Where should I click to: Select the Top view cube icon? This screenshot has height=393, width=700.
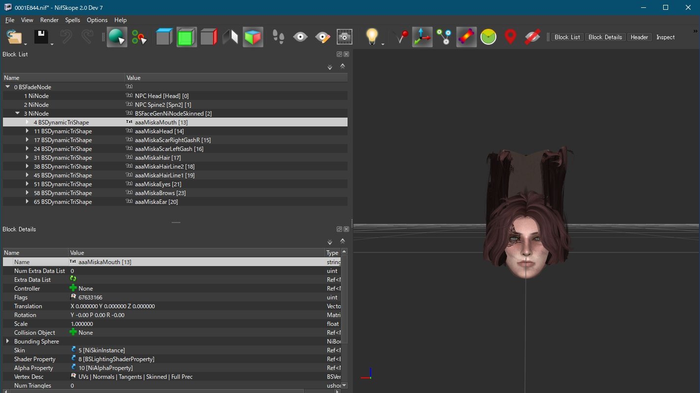click(x=164, y=37)
